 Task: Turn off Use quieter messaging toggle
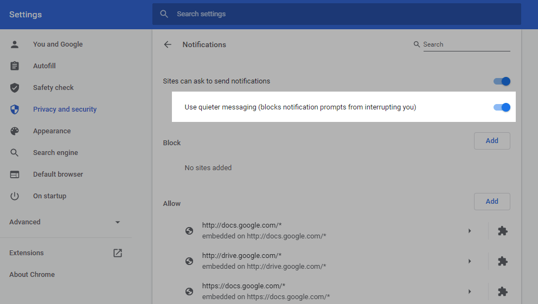502,107
